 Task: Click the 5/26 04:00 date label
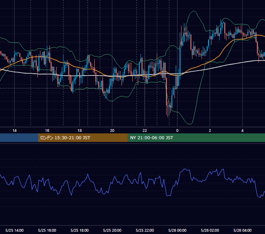point(242,230)
